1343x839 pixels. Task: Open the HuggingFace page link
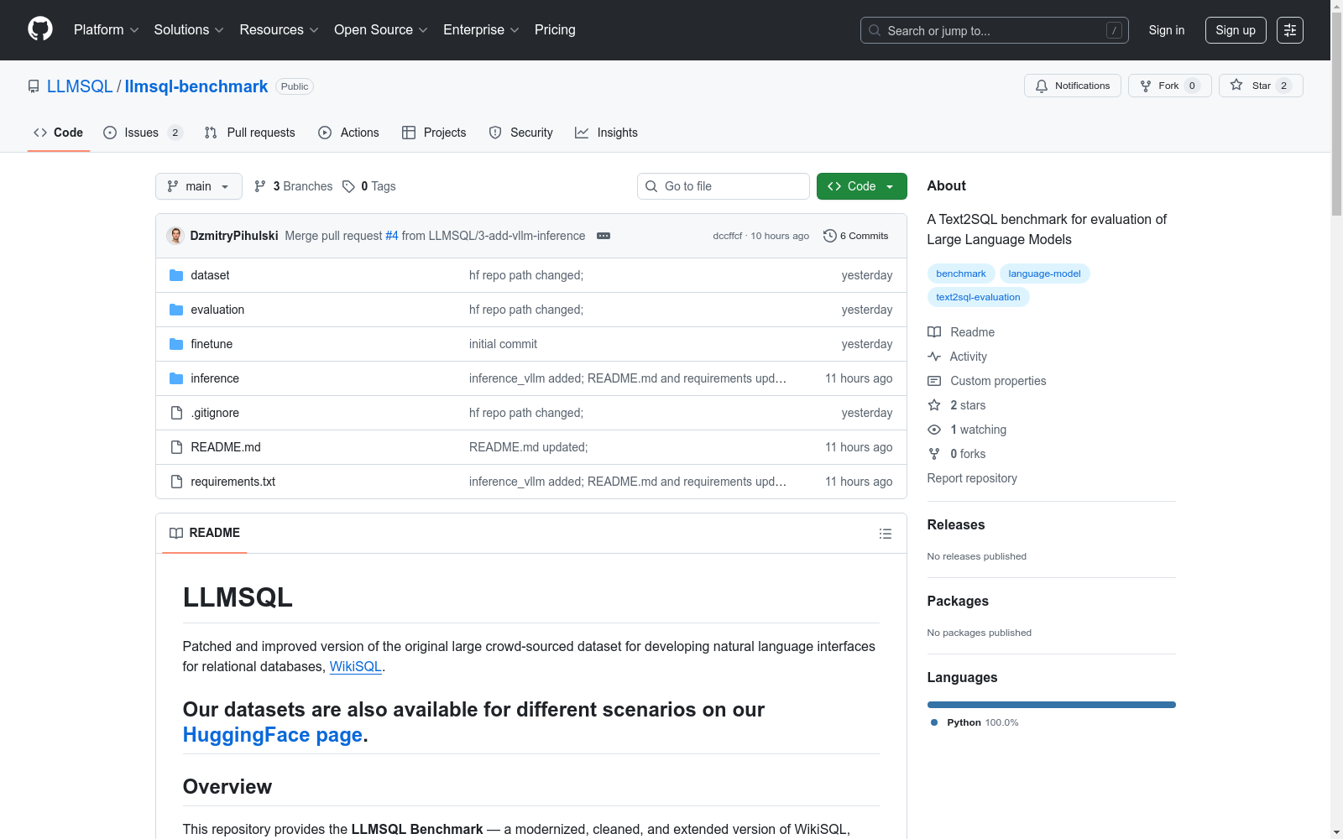pyautogui.click(x=273, y=735)
